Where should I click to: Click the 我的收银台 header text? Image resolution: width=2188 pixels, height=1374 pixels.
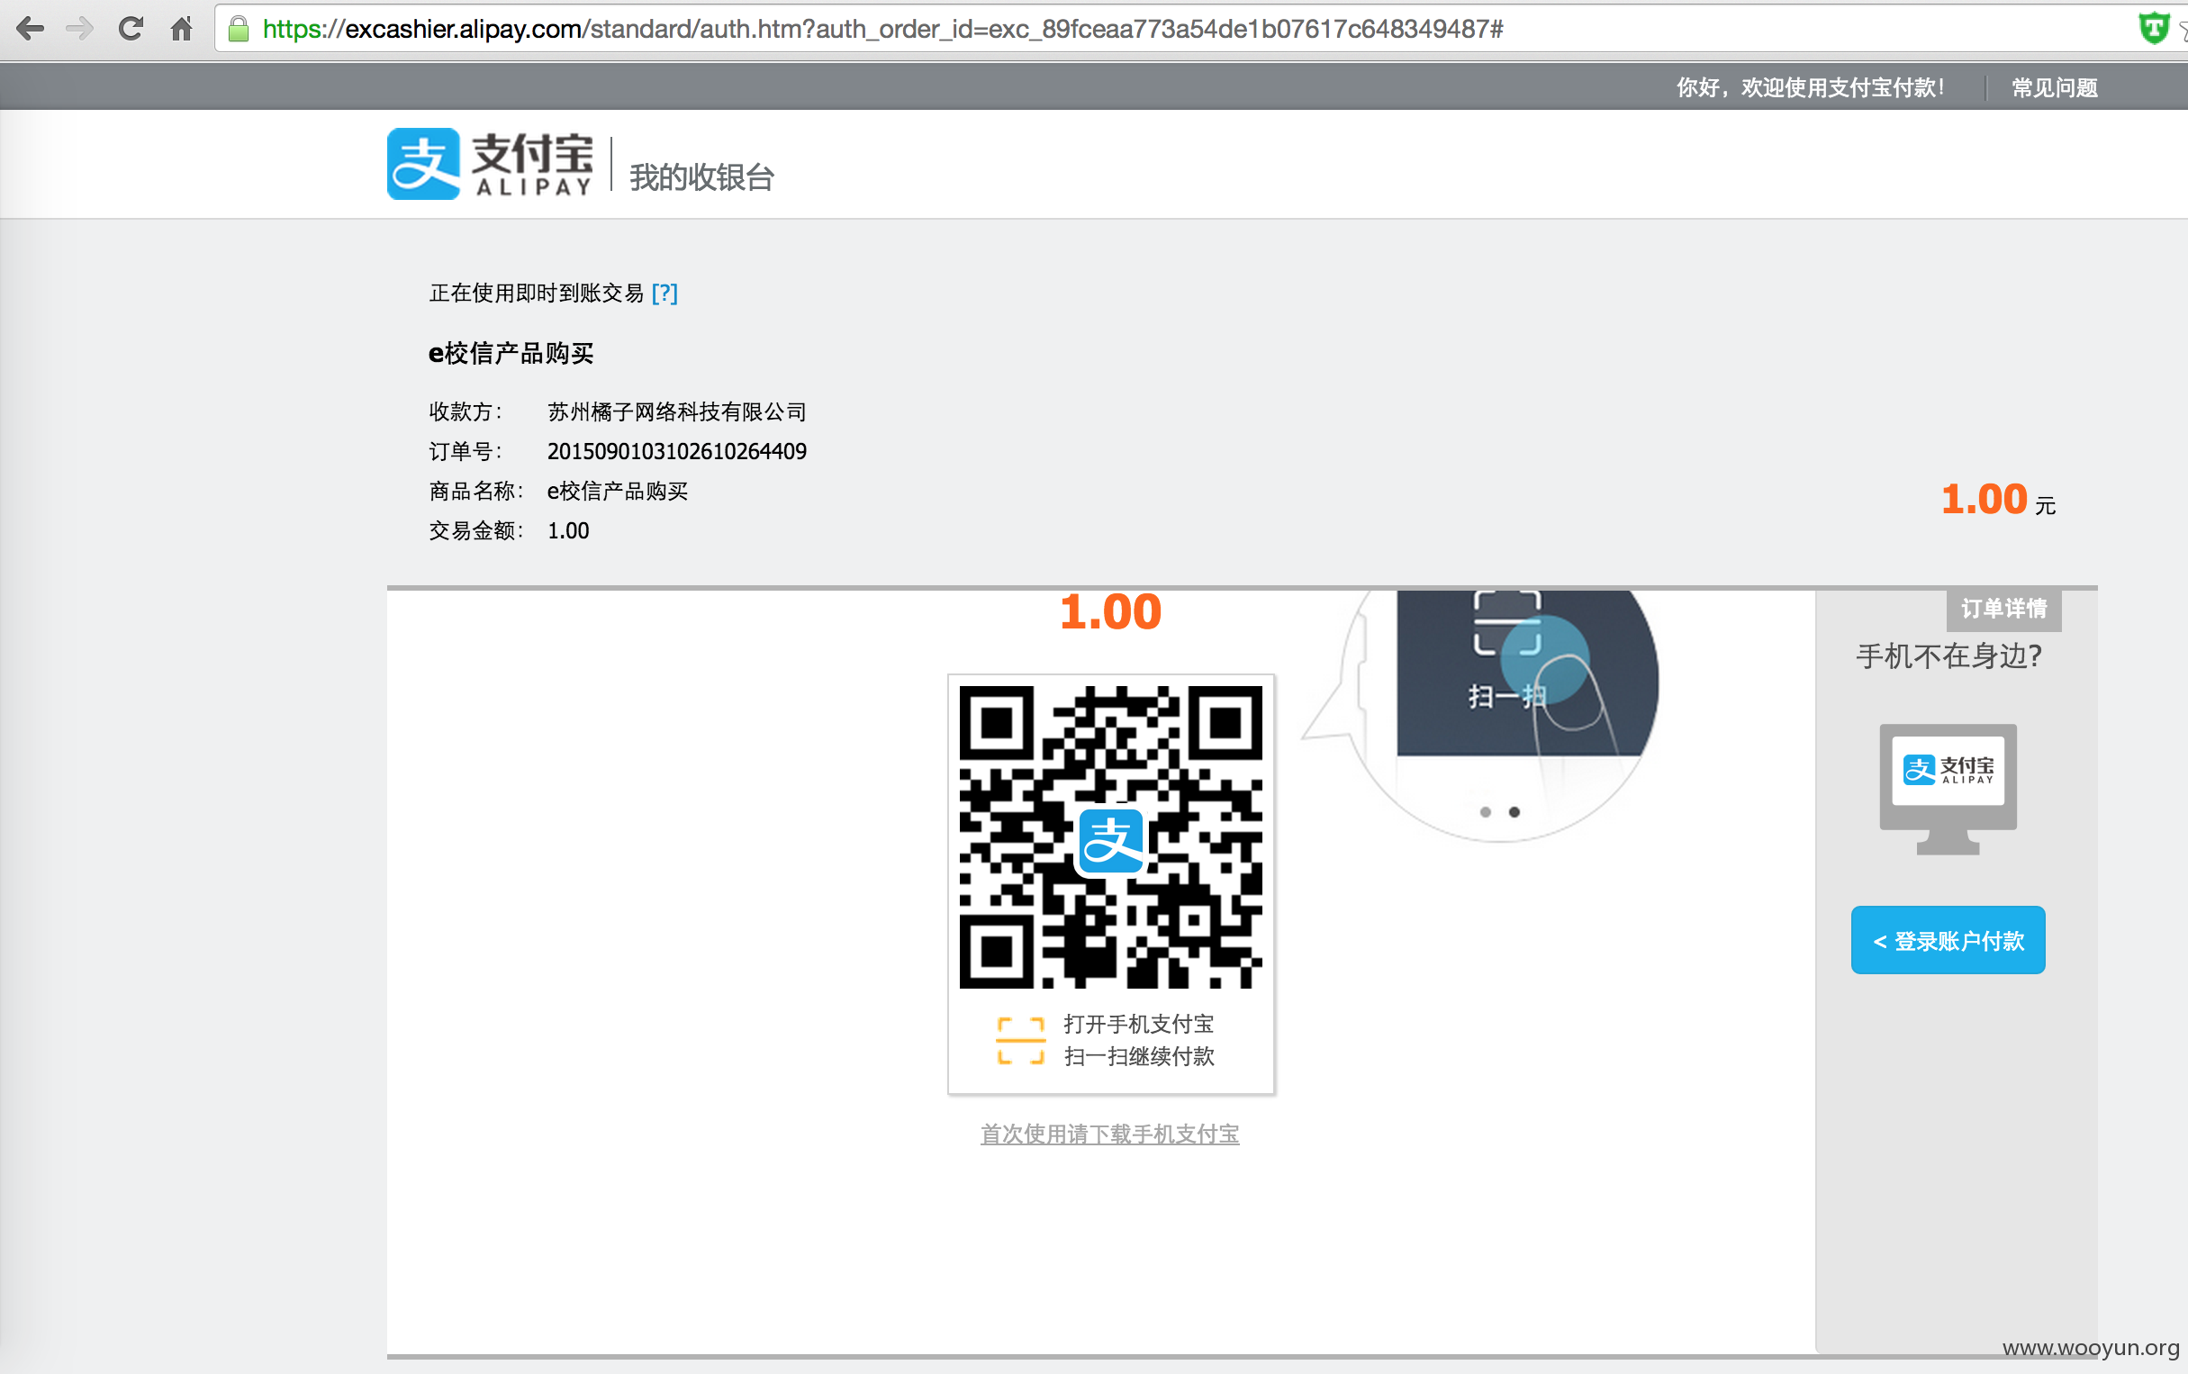[701, 177]
